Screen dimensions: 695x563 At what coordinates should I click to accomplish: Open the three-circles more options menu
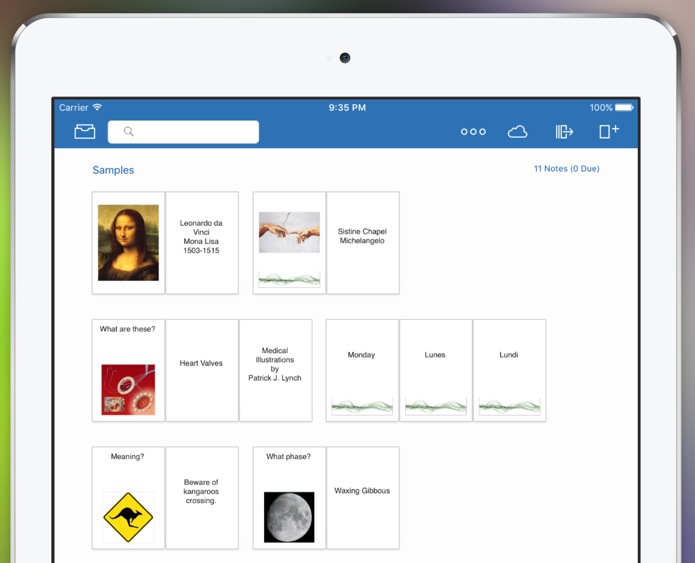tap(473, 132)
